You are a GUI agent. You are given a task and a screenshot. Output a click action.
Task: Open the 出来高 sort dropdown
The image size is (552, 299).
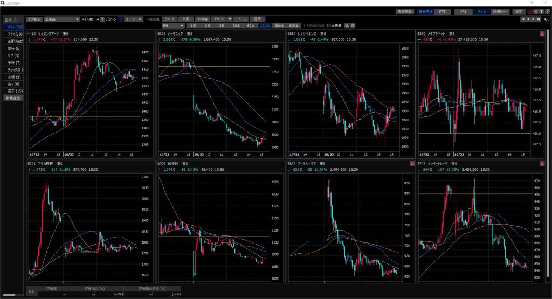(62, 19)
